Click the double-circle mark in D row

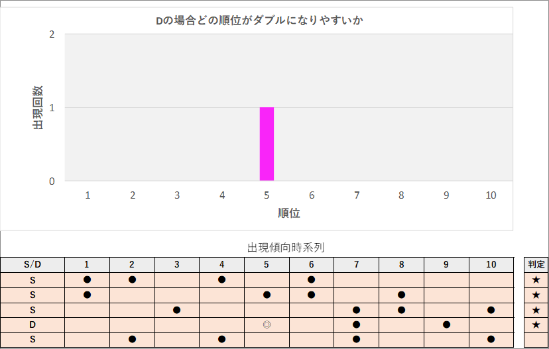coord(267,324)
